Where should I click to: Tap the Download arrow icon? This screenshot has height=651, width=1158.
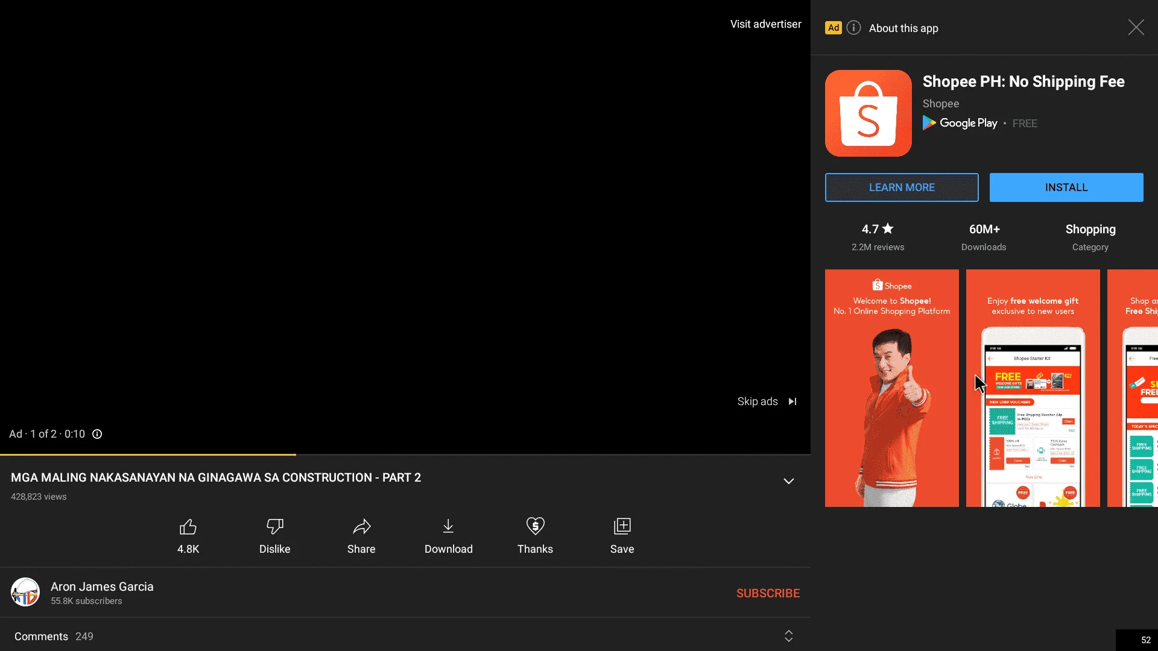click(448, 527)
